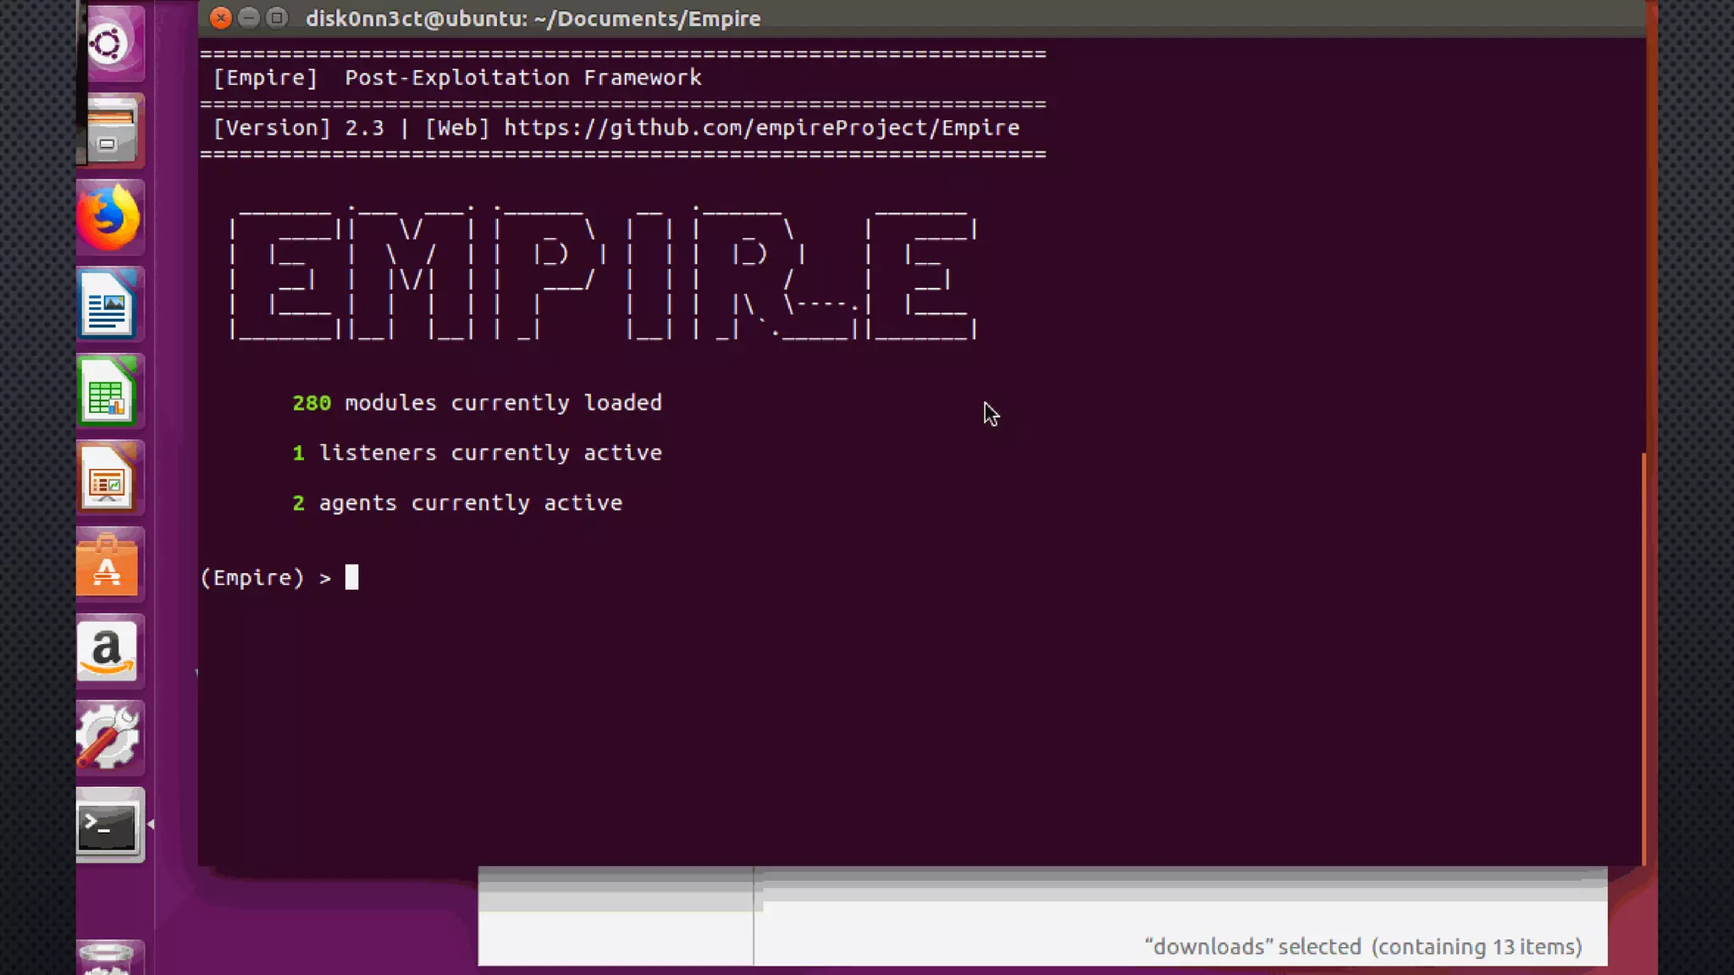
Task: Click the terminal's orange scrollbar
Action: coord(1643,660)
